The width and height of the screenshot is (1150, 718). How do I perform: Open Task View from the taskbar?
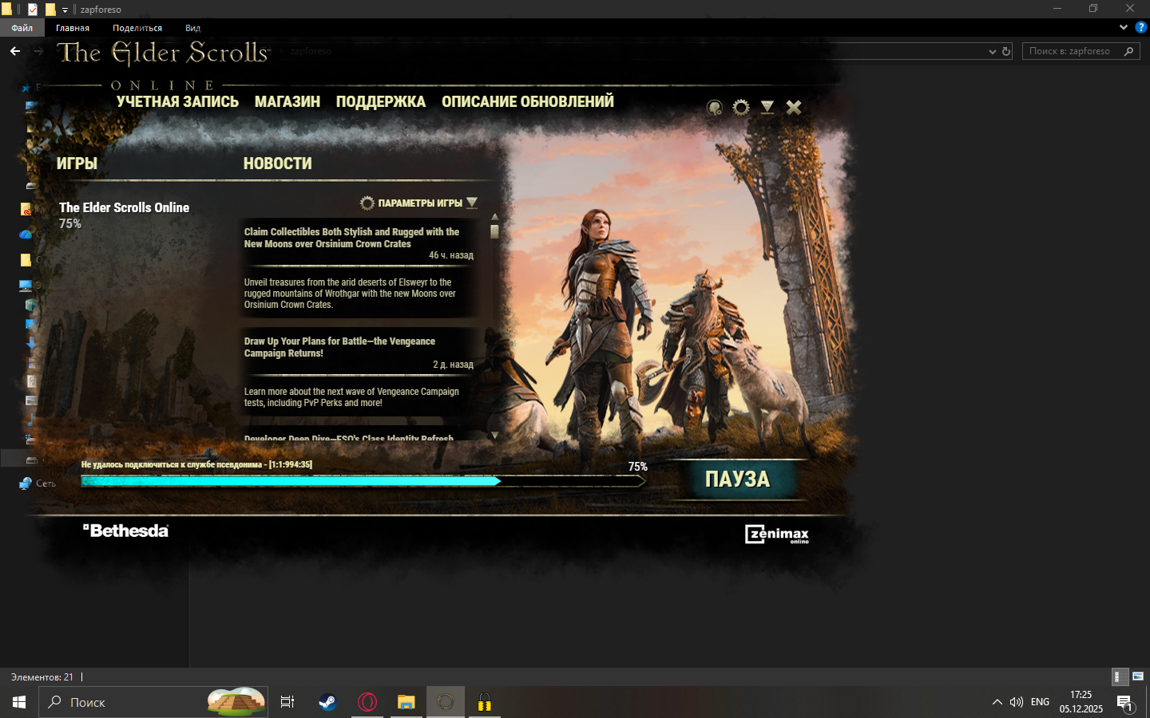(x=287, y=702)
